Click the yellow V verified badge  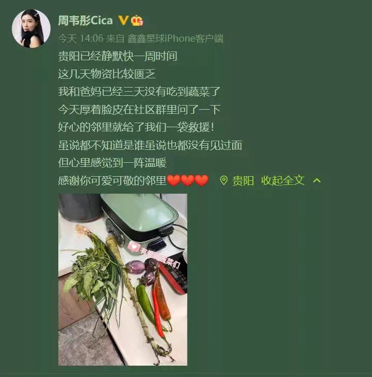coord(124,21)
